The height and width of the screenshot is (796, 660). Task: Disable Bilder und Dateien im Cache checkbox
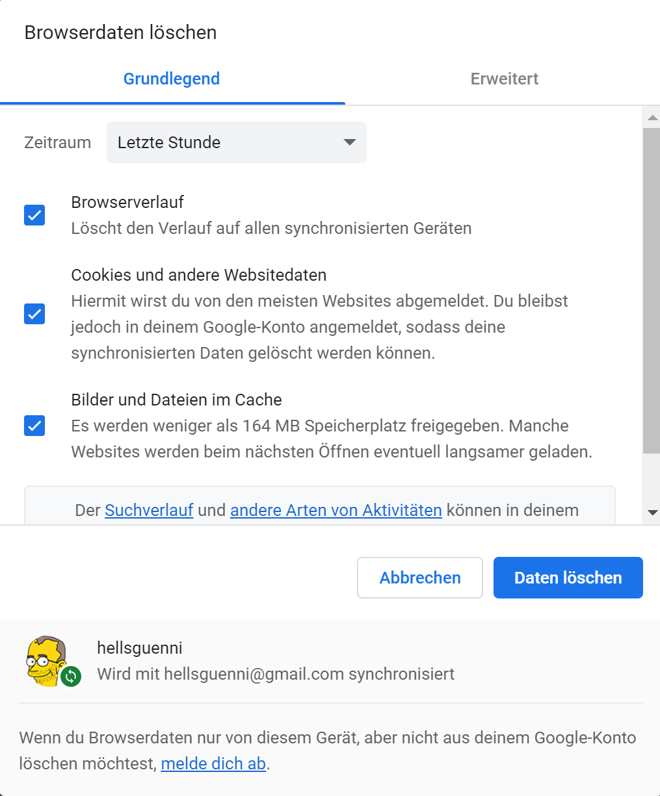tap(34, 426)
